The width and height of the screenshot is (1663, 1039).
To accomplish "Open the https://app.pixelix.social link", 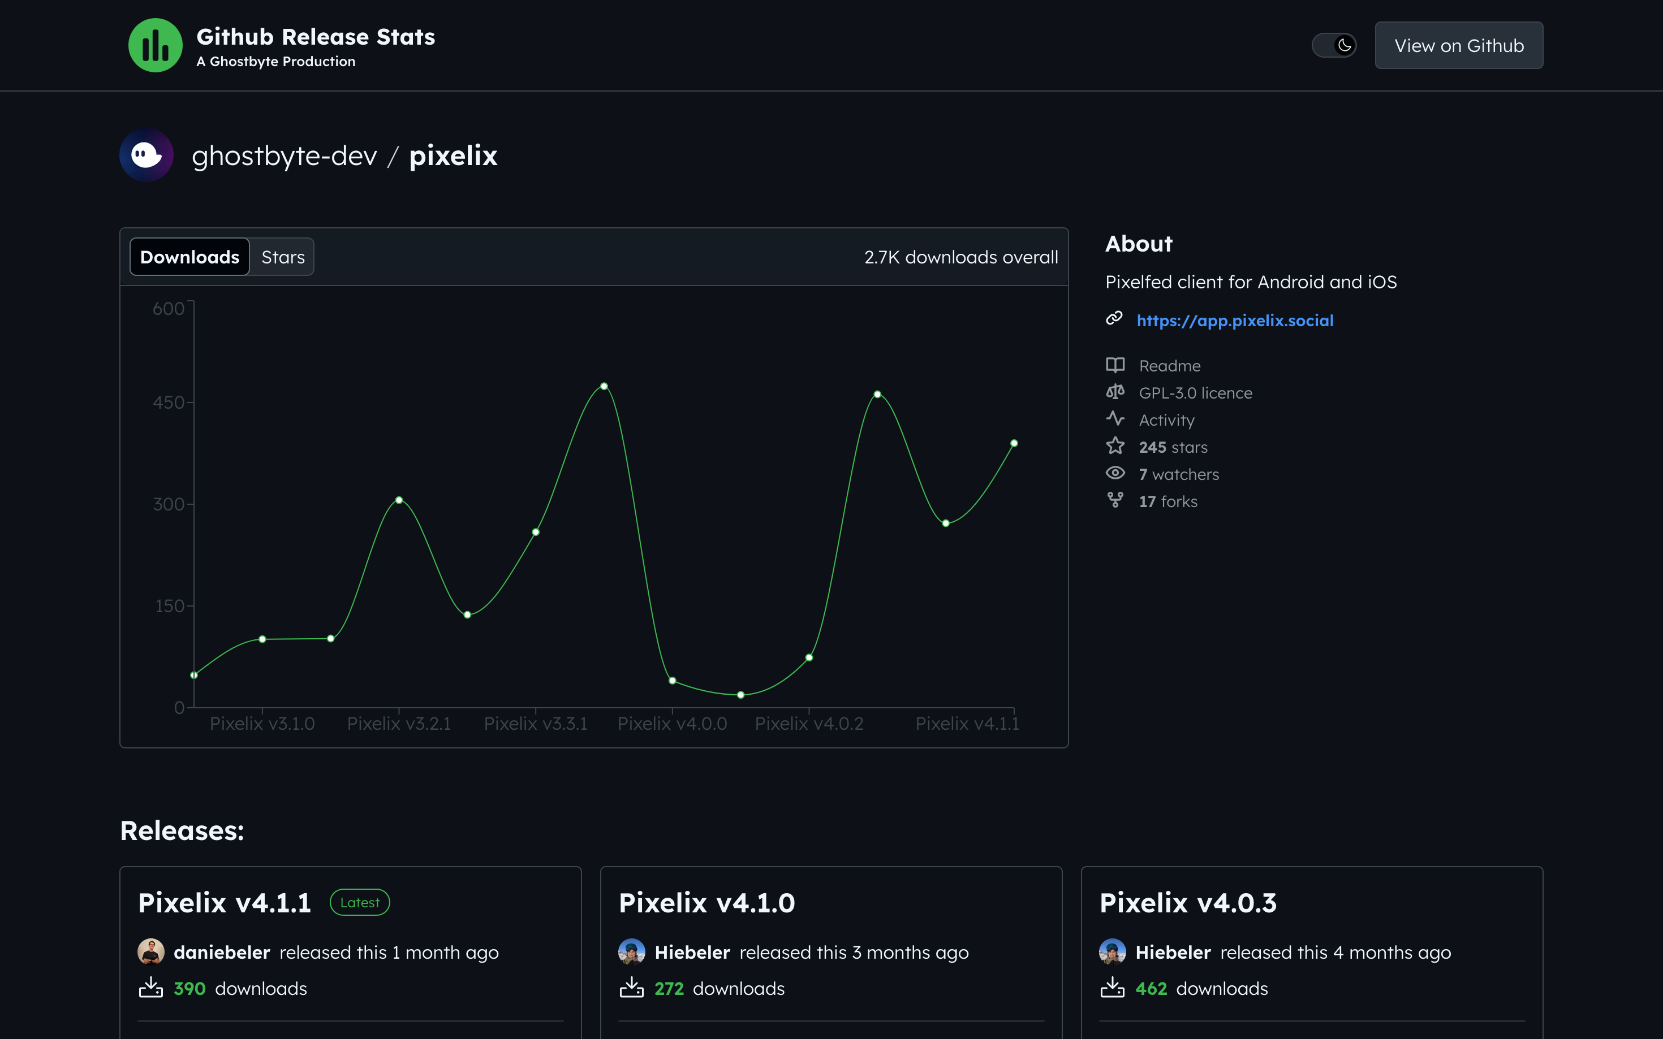I will (x=1234, y=321).
